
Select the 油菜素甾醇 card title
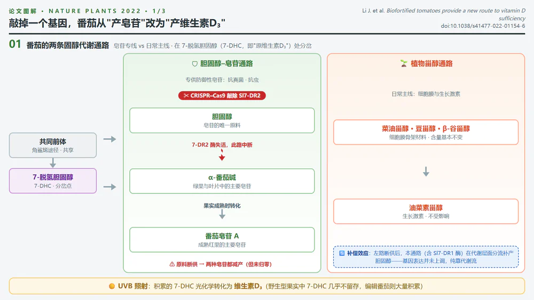click(x=426, y=208)
